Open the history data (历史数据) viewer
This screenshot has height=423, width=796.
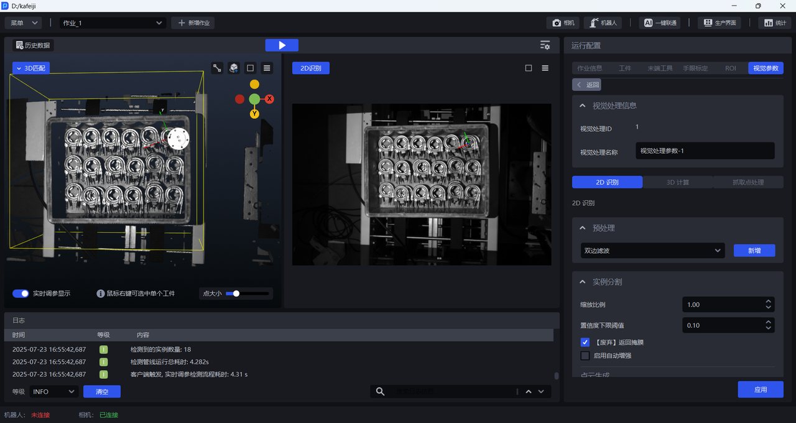33,45
